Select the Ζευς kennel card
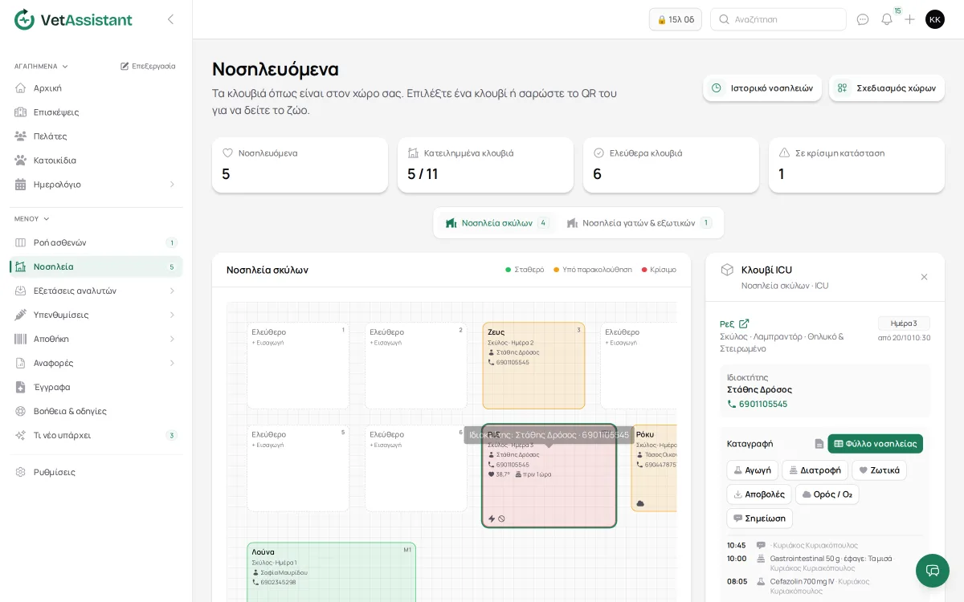 pyautogui.click(x=533, y=365)
